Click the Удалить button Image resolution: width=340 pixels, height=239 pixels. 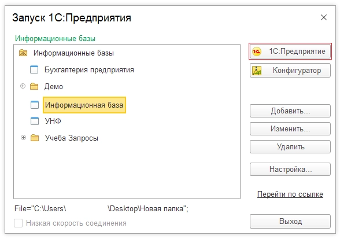coord(290,147)
